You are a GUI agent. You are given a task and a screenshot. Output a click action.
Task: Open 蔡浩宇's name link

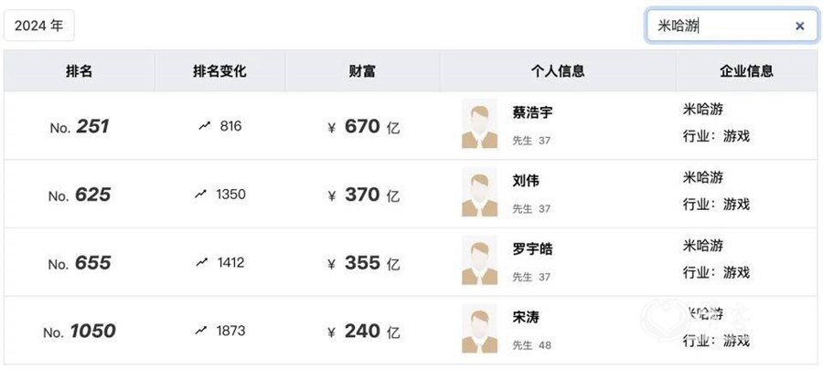point(532,112)
